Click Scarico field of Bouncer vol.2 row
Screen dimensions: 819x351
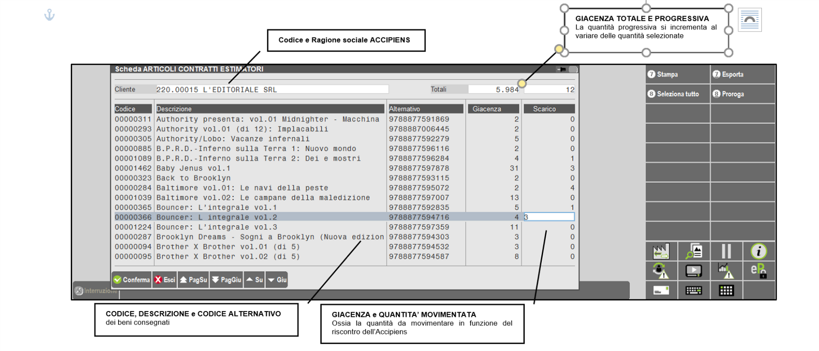tap(549, 217)
